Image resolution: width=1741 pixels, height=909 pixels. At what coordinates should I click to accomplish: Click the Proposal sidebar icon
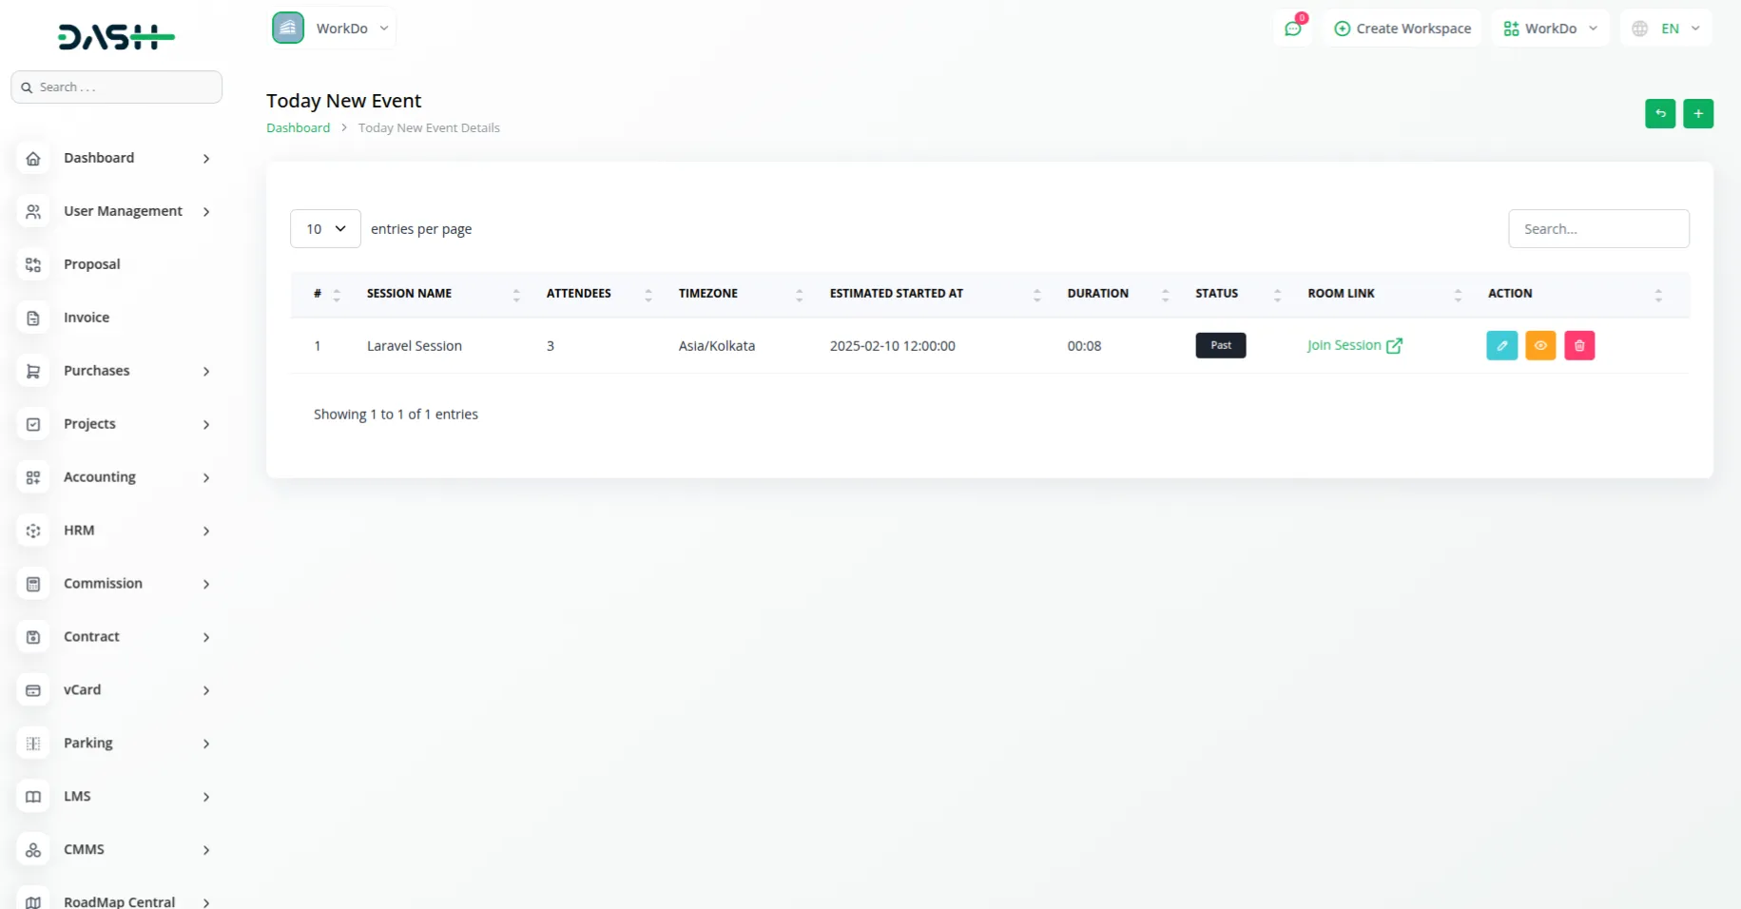[x=33, y=264]
